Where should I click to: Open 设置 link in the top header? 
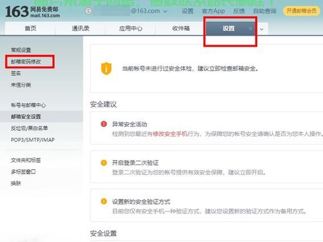[x=187, y=11]
